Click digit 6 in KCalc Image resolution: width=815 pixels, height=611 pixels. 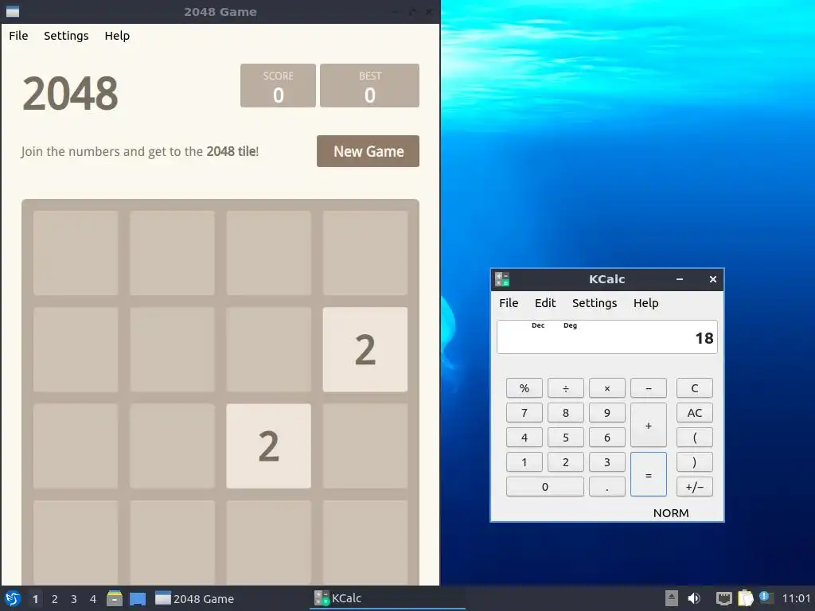coord(607,438)
